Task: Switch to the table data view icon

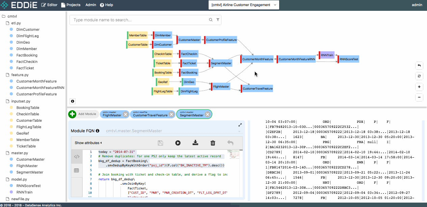Action: [x=77, y=171]
